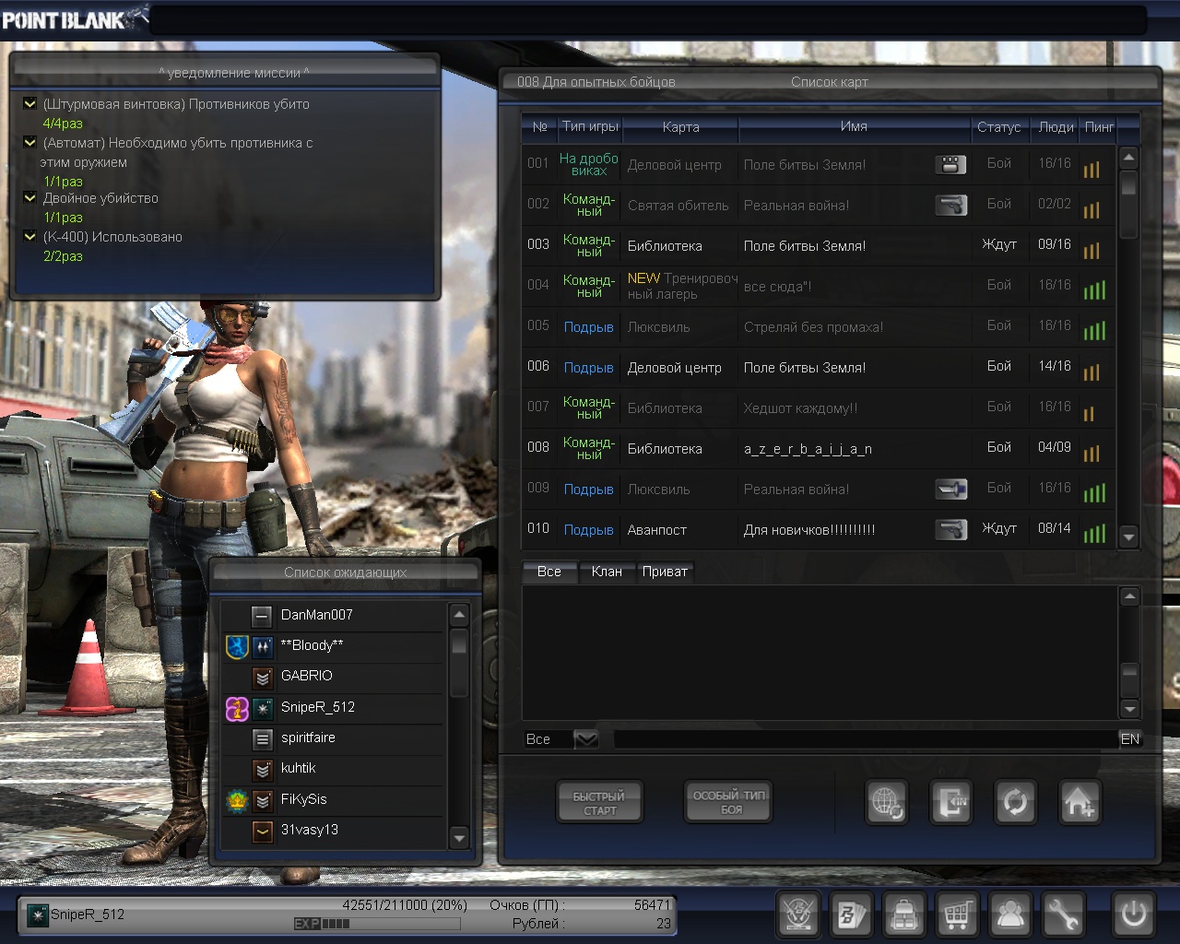Open the PB mission cards icon

851,914
